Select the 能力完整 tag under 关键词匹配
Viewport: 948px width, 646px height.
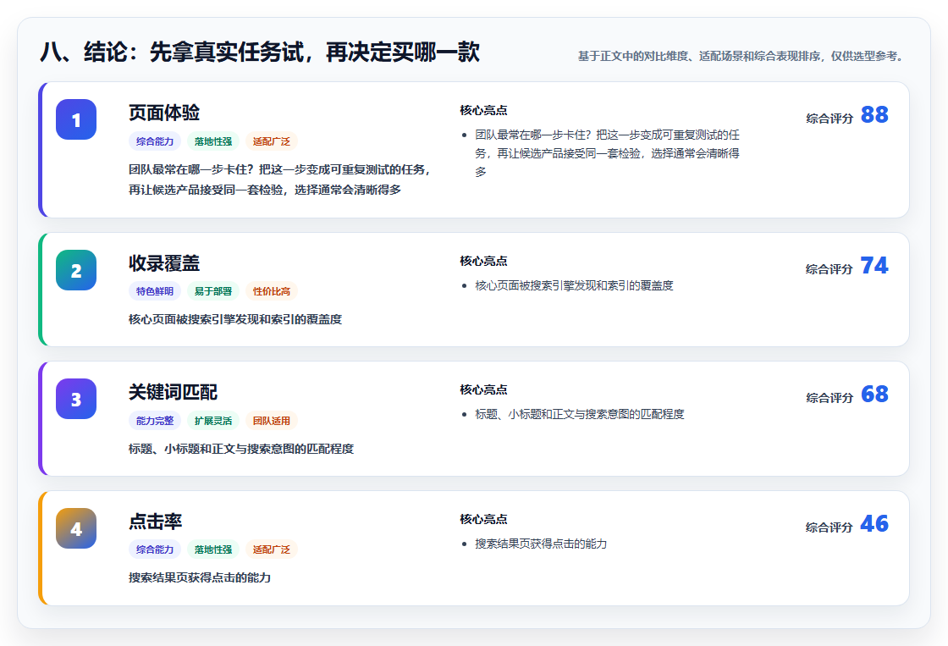[x=155, y=421]
